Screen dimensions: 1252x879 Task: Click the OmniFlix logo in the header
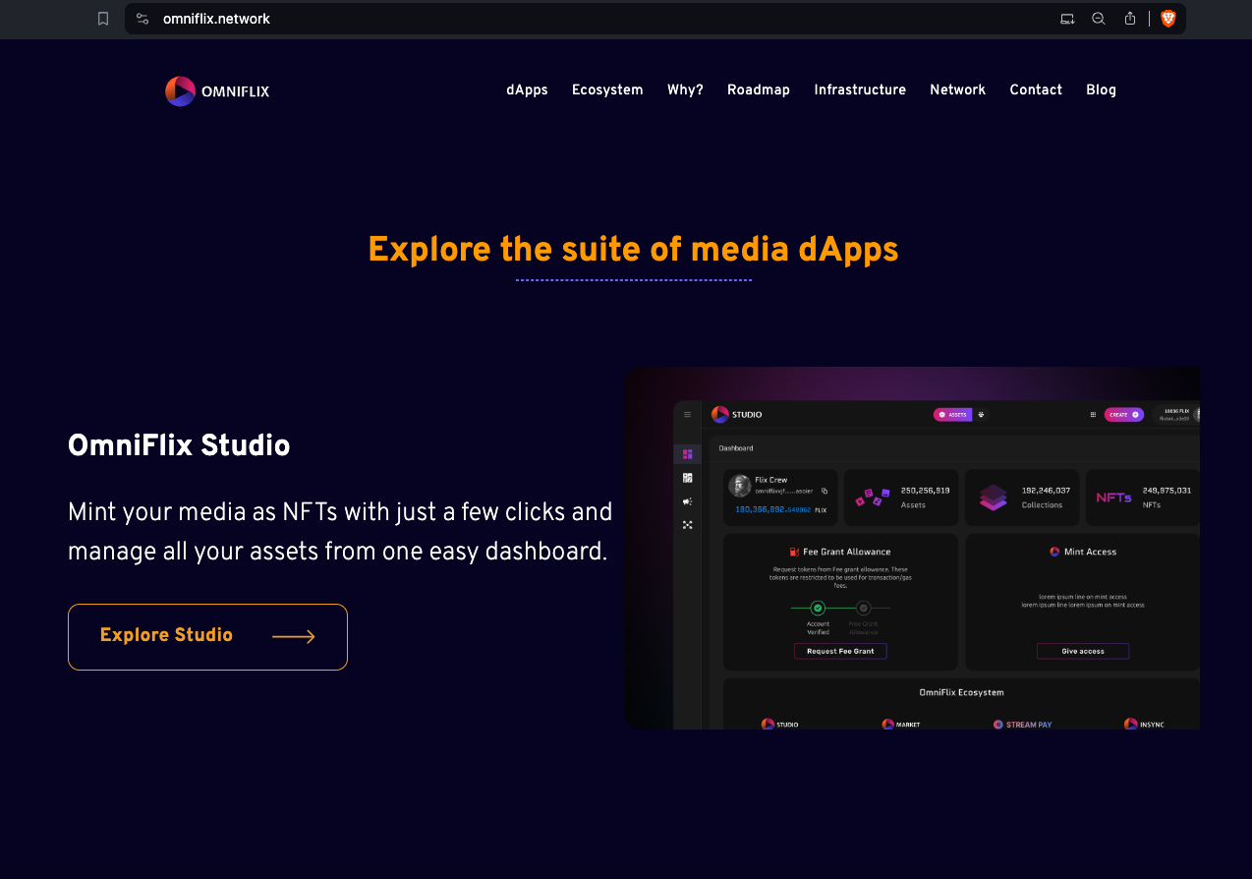point(217,91)
